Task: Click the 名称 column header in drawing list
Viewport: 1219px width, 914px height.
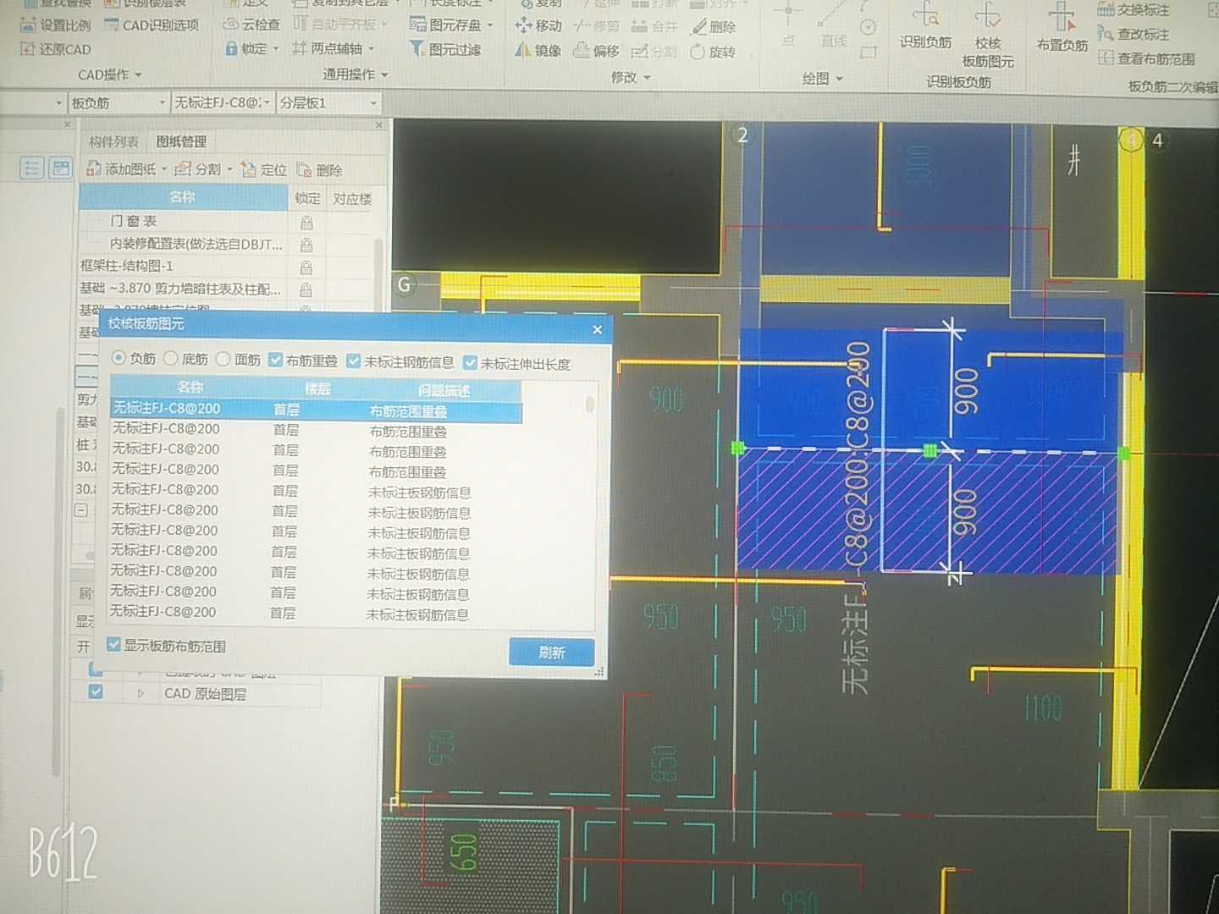Action: pos(183,197)
